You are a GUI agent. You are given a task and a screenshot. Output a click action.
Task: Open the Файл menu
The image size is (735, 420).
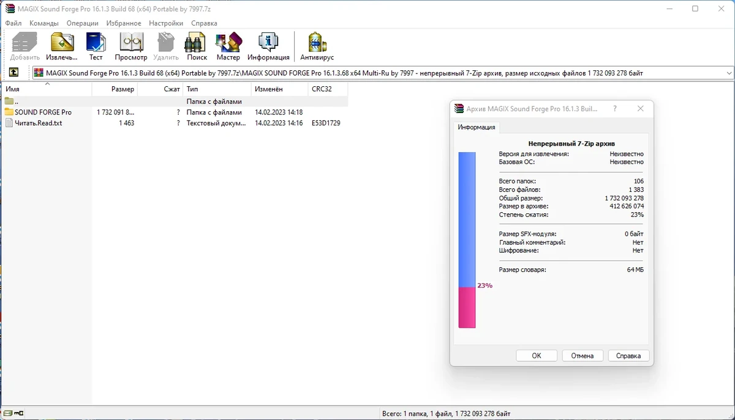(x=13, y=23)
